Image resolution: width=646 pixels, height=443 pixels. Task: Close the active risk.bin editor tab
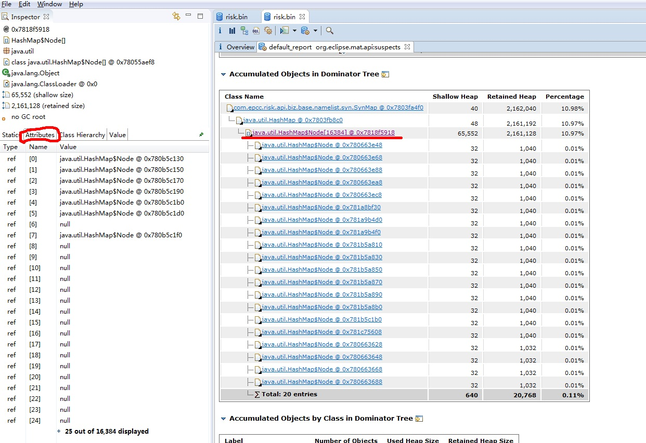pos(302,17)
